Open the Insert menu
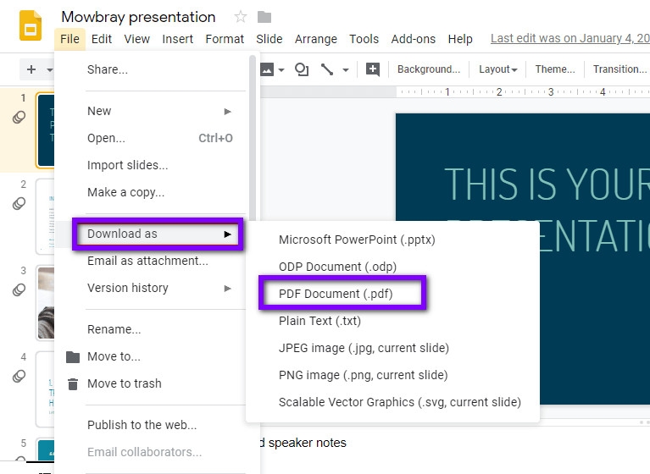The height and width of the screenshot is (474, 650). click(177, 39)
